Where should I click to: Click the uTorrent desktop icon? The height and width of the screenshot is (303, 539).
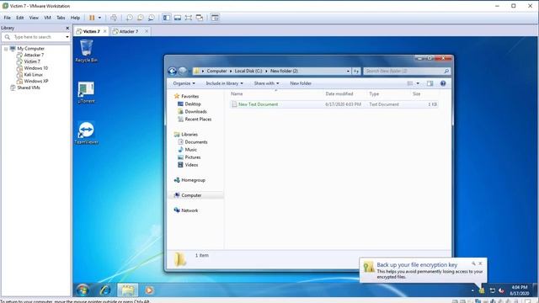(86, 93)
